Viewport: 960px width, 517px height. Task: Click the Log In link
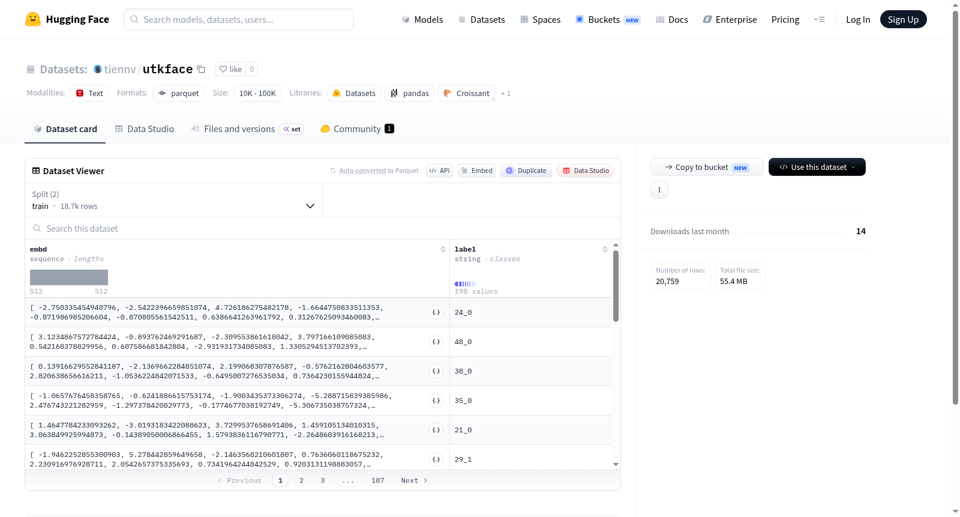(x=858, y=19)
